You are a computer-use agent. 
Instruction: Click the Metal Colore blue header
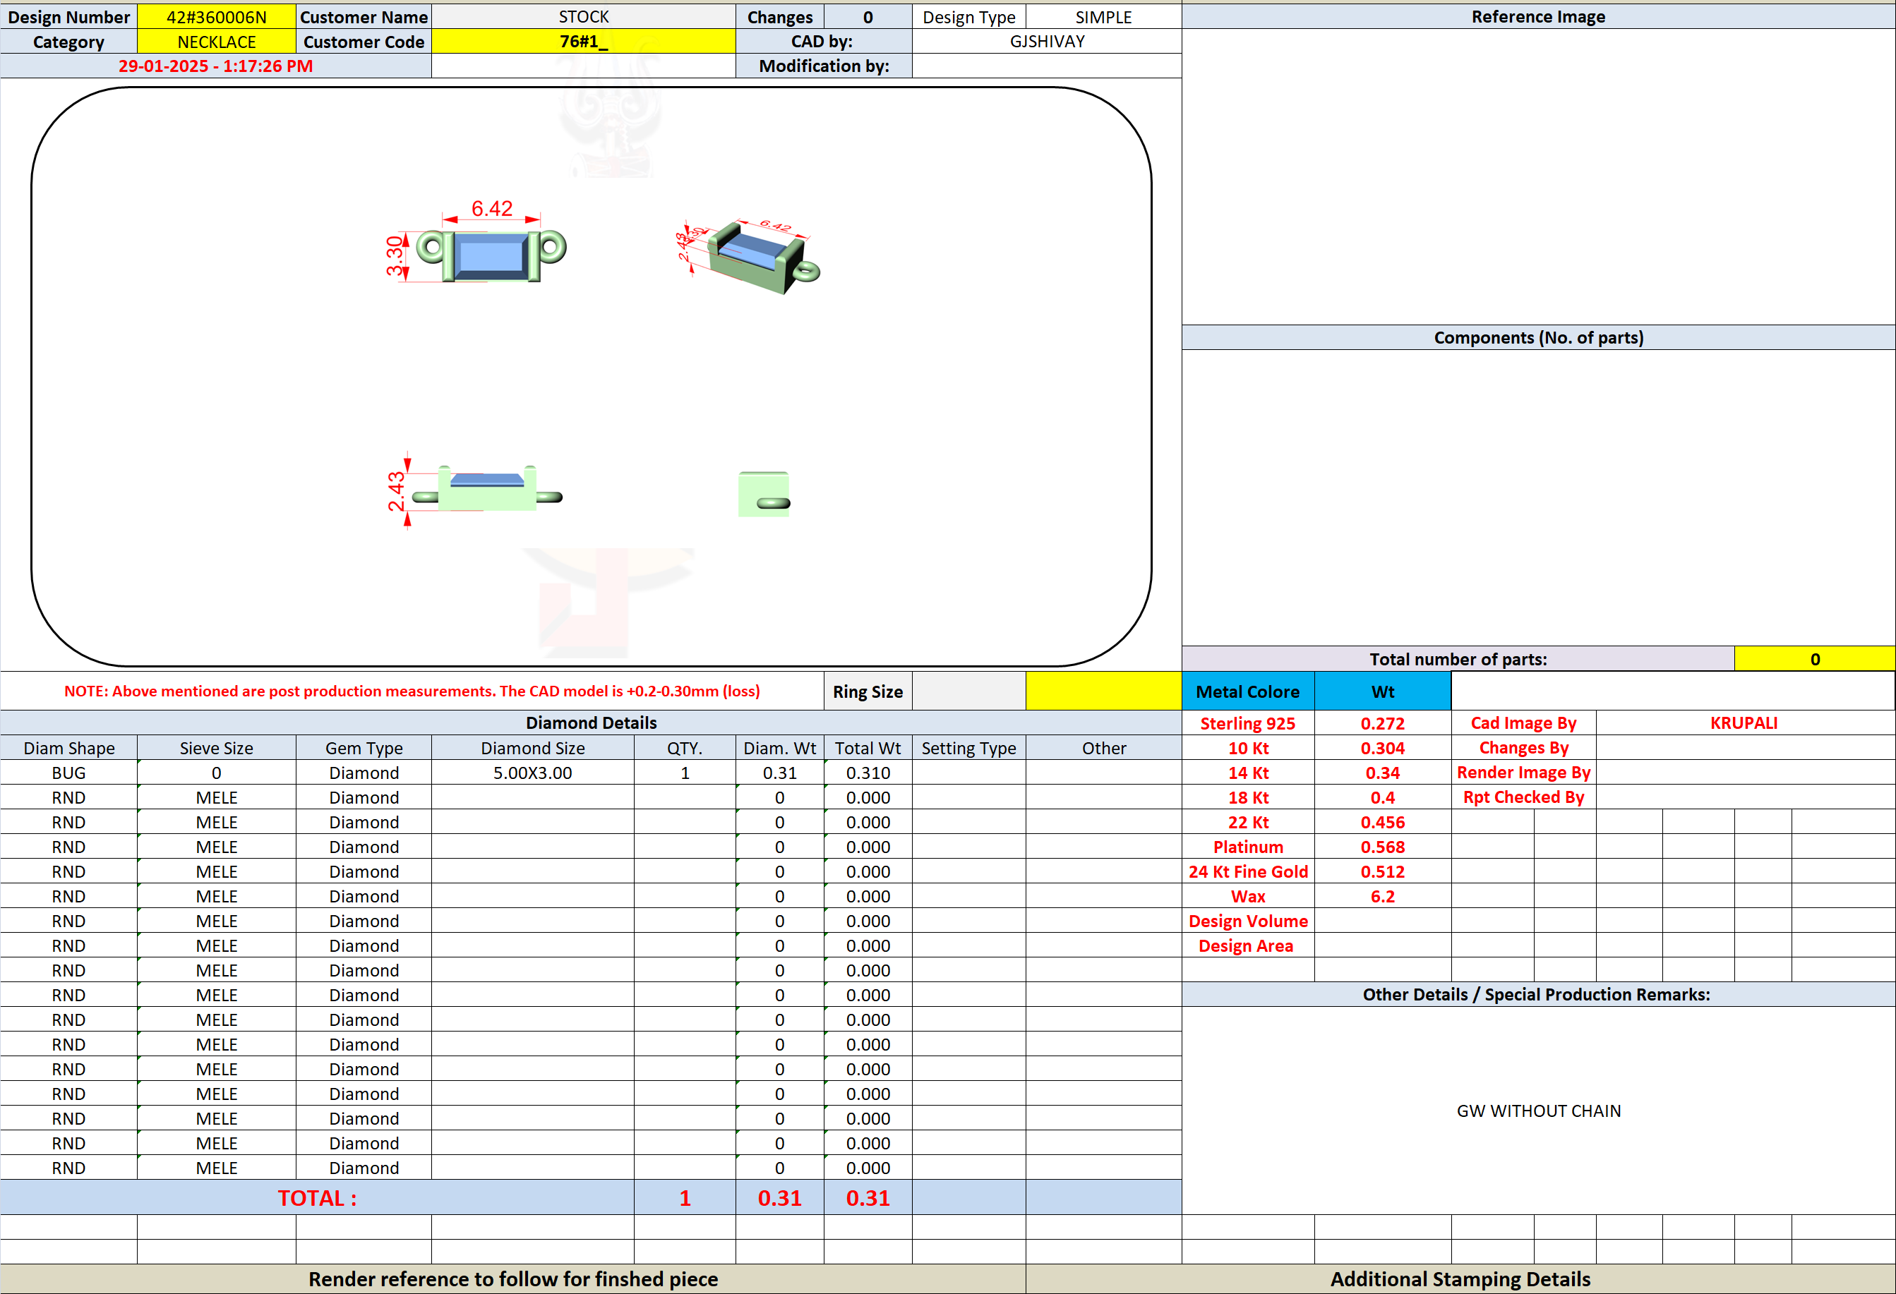[x=1248, y=691]
